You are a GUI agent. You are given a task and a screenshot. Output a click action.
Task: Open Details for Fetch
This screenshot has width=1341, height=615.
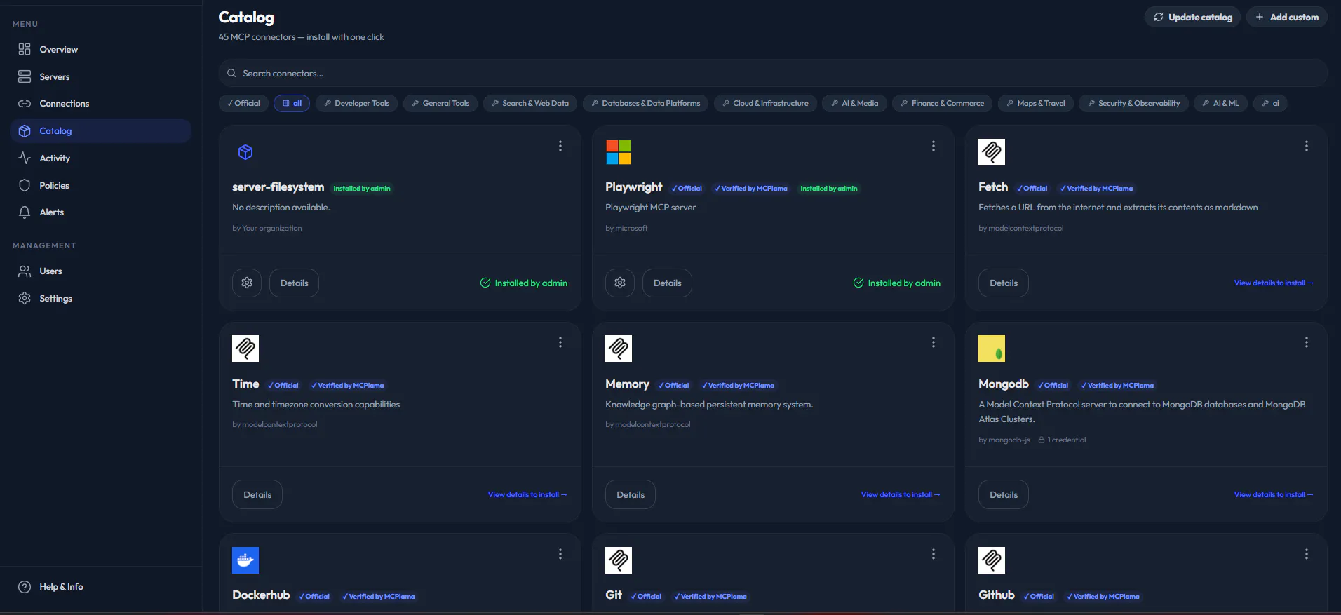[1004, 283]
